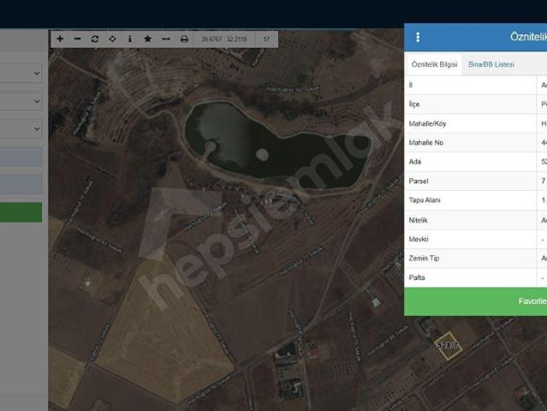Screen dimensions: 547x411
Task: Refresh the map with rotate arrows icon
Action: pyautogui.click(x=95, y=39)
